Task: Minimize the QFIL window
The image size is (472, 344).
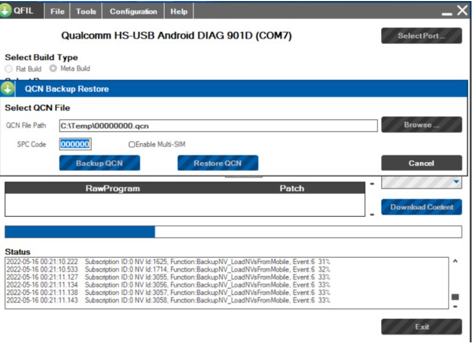Action: pyautogui.click(x=447, y=13)
